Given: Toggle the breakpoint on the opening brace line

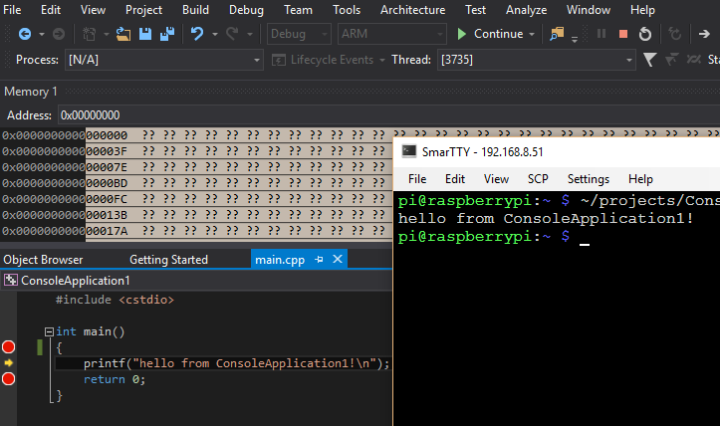Looking at the screenshot, I should pyautogui.click(x=9, y=347).
